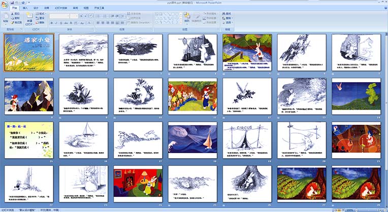Switch to the Developer tab
The height and width of the screenshot is (212, 388).
(x=99, y=8)
